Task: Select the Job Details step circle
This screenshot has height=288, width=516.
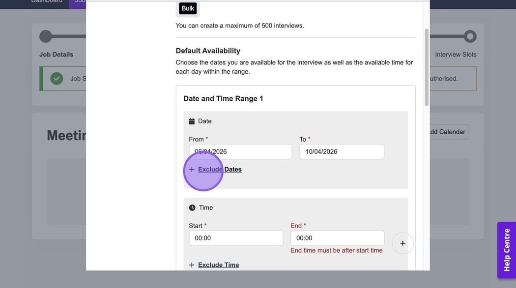Action: click(x=46, y=36)
